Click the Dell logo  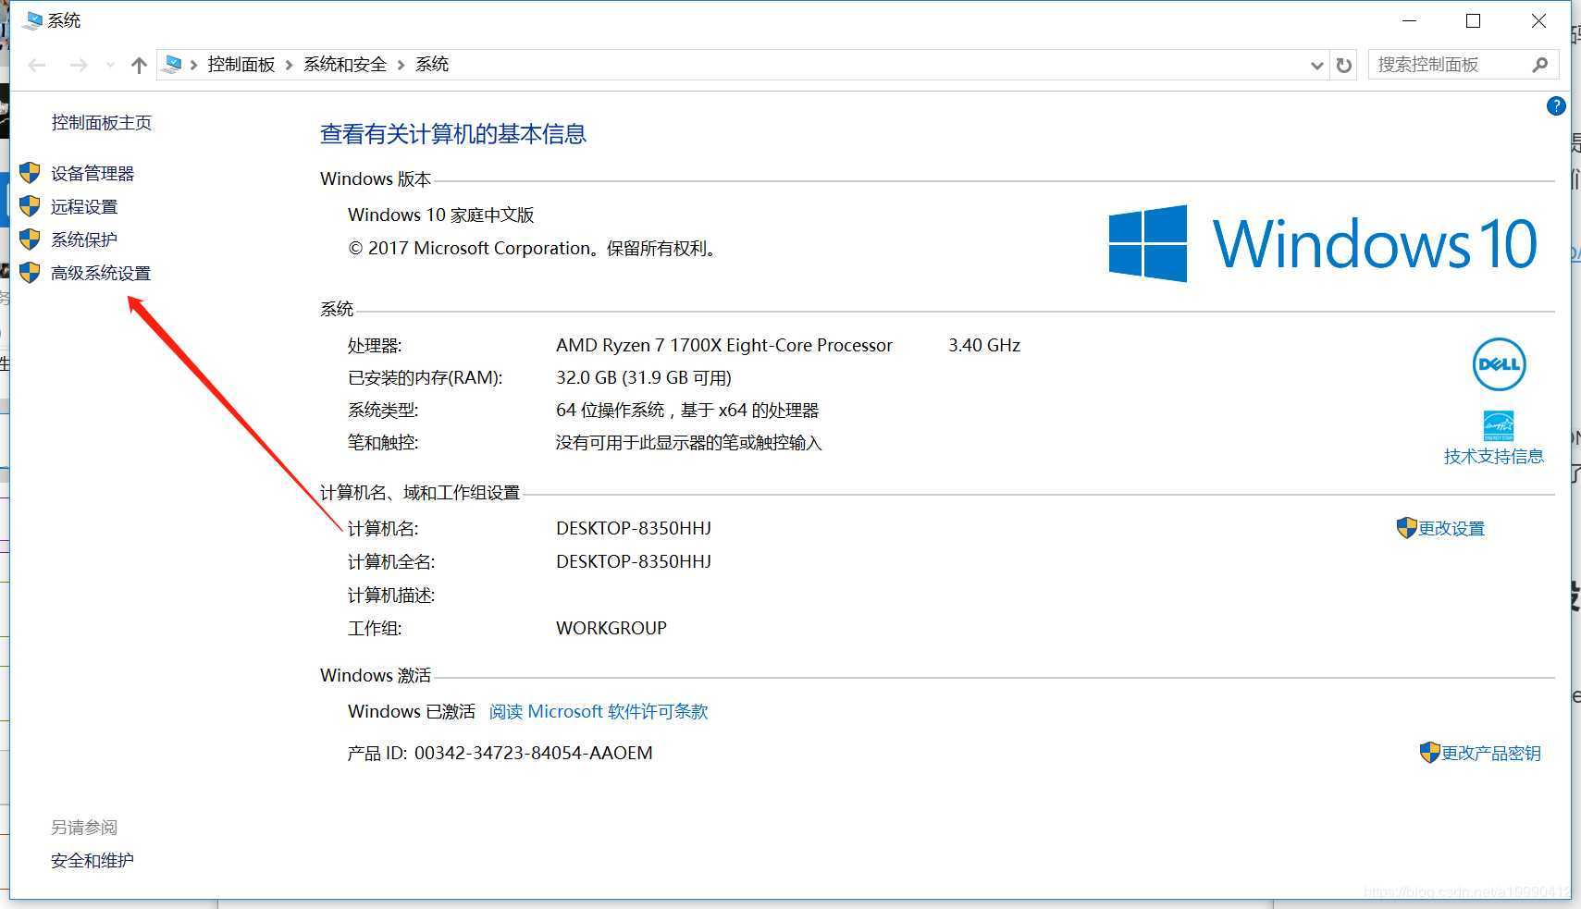coord(1499,364)
